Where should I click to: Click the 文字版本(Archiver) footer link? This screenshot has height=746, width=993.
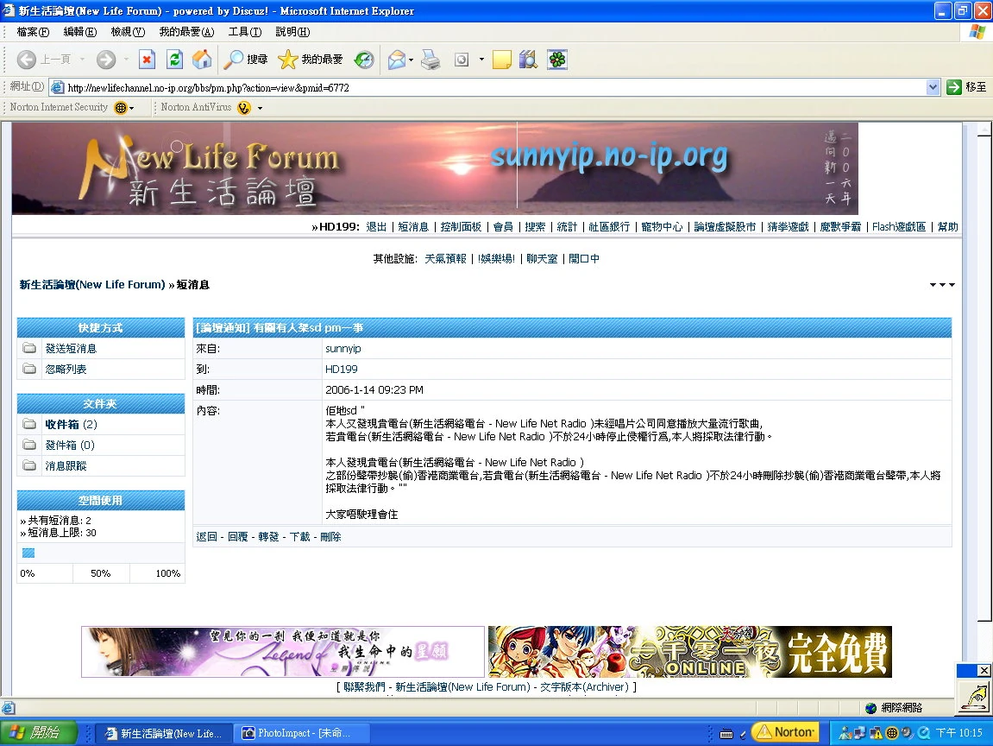click(584, 687)
